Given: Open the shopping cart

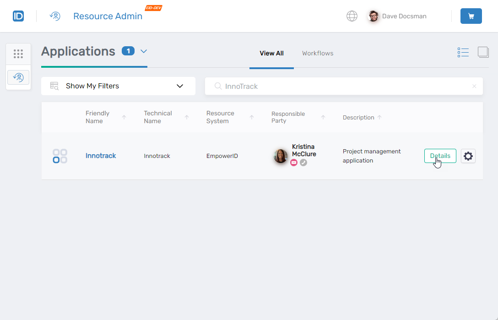Looking at the screenshot, I should coord(471,16).
